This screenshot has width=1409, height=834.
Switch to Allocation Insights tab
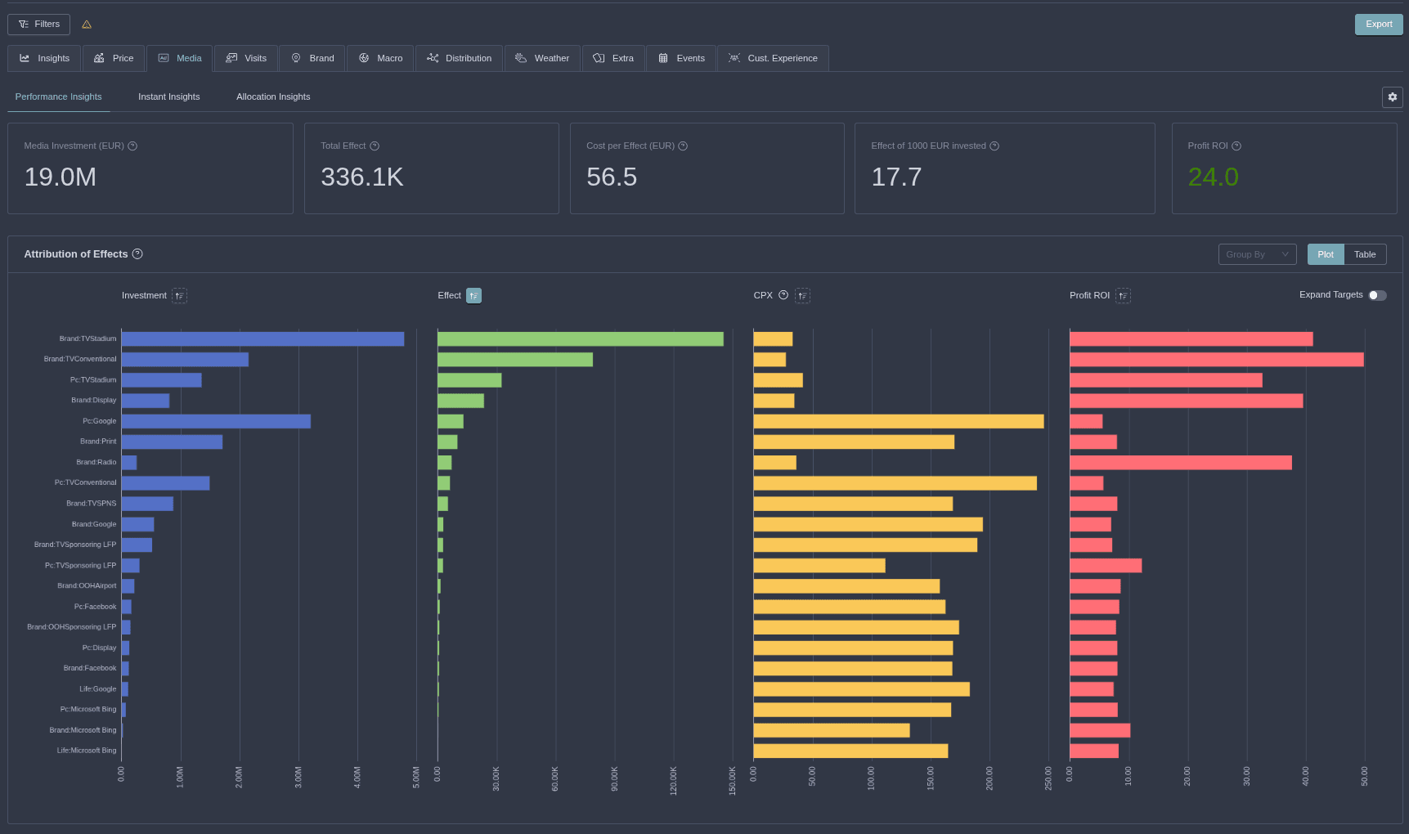(x=273, y=97)
